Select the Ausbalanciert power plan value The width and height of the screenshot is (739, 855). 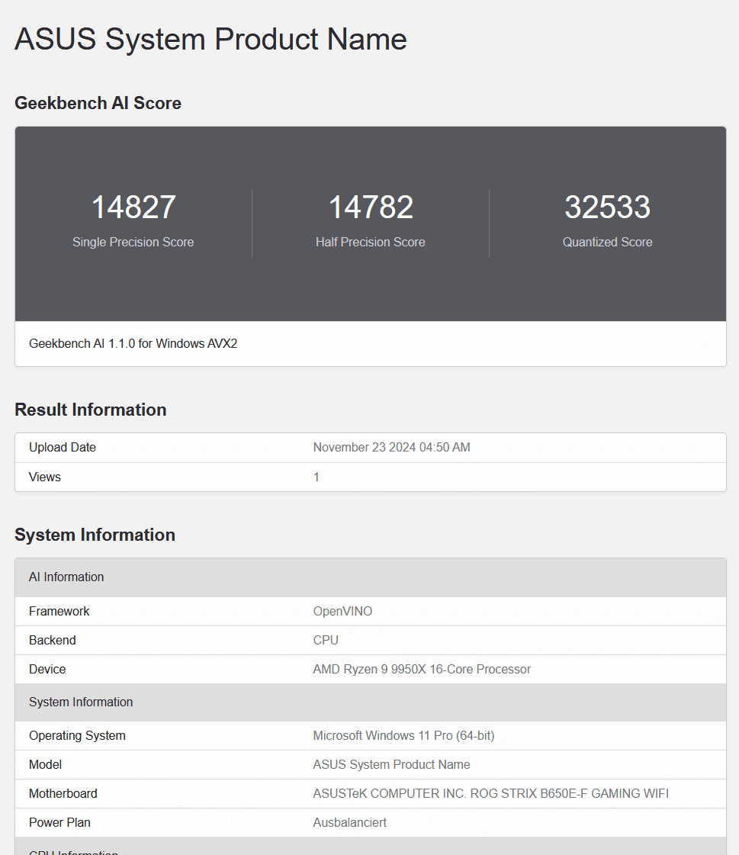(x=349, y=822)
